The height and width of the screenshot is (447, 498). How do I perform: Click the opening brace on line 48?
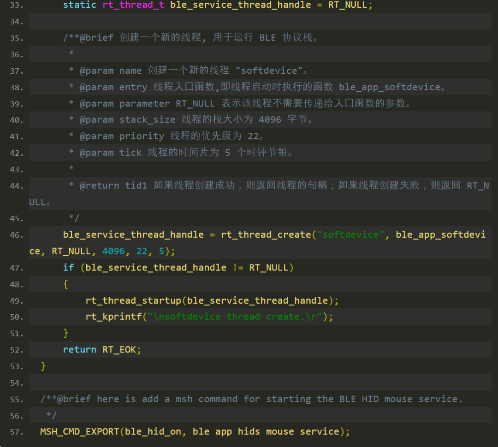click(66, 284)
